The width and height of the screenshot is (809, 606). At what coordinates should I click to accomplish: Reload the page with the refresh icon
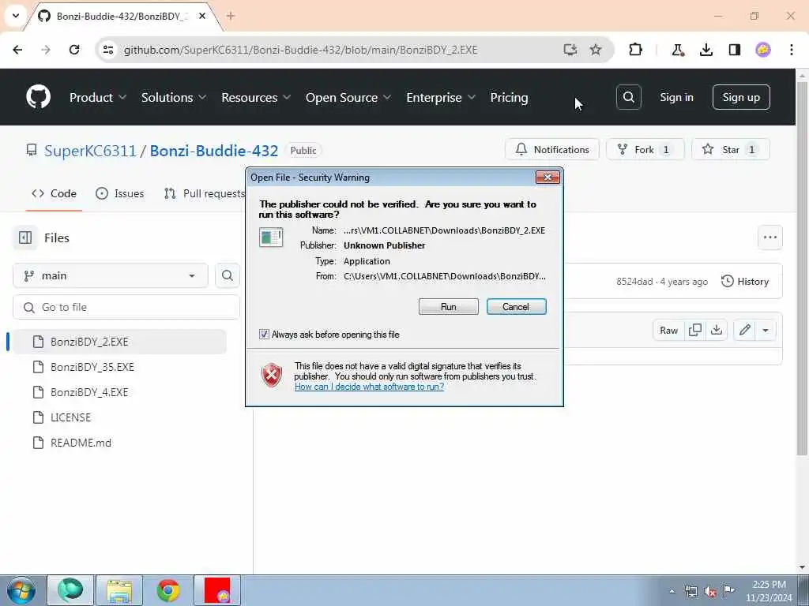(74, 50)
